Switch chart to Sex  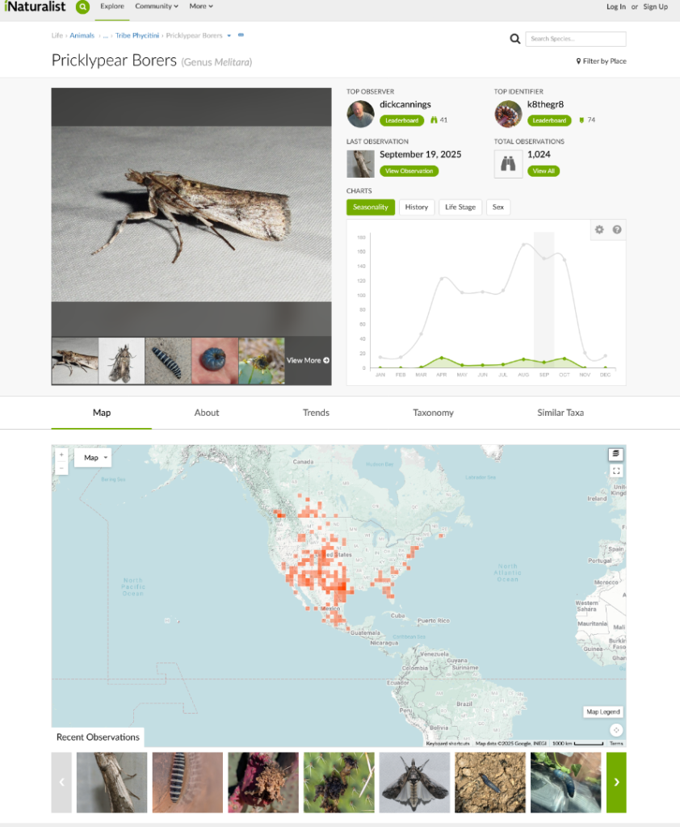[498, 208]
